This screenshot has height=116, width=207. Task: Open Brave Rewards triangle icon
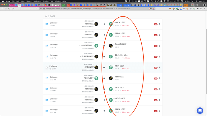tap(154, 9)
